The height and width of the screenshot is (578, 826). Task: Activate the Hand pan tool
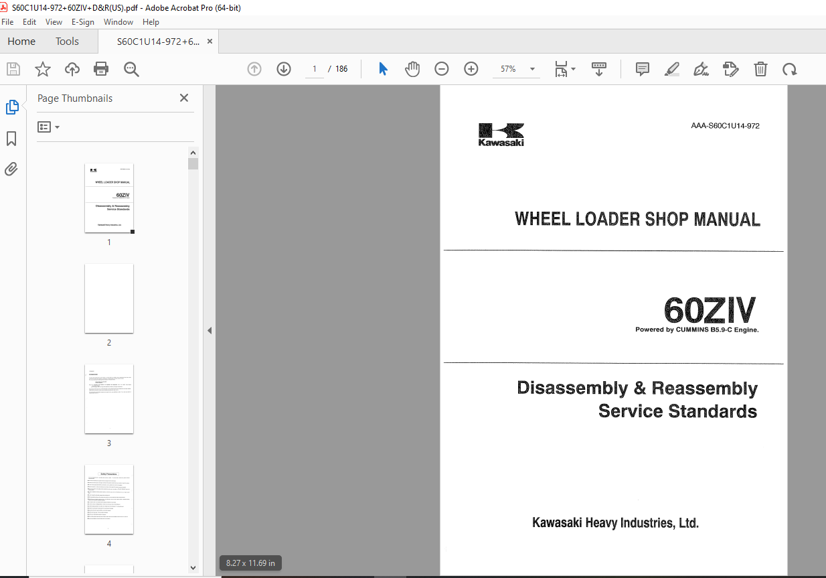pos(412,69)
